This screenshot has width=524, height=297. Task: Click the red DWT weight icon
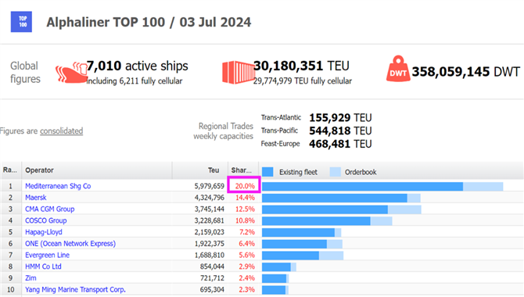click(398, 69)
